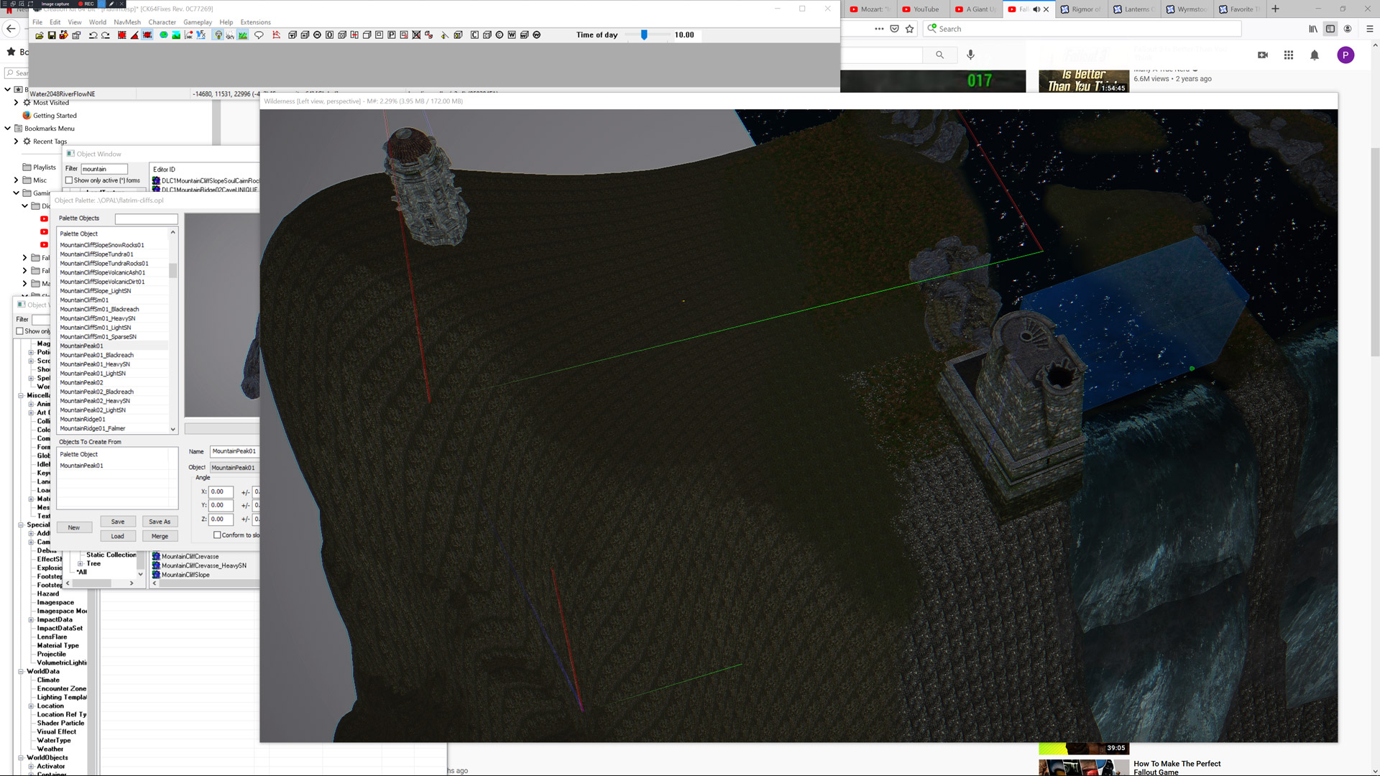Click the landscape editing picture icon
The height and width of the screenshot is (776, 1380).
pos(176,35)
